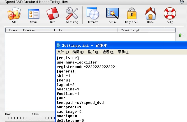
Task: Click the Add files toolbar icon
Action: click(x=14, y=13)
